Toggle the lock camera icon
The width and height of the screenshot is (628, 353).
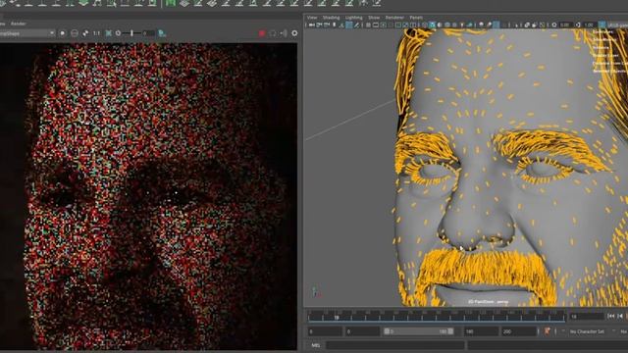(x=319, y=25)
